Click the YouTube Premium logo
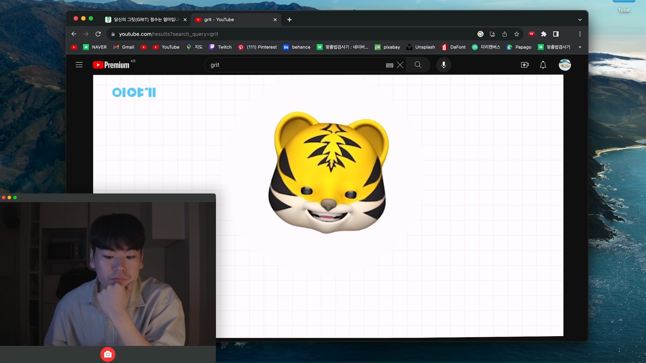Screen dimensions: 646x363 point(111,65)
